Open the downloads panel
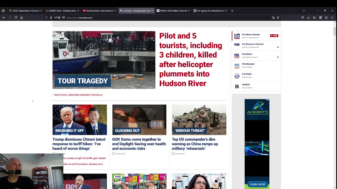Screen dimensions: 337x189 [309, 18]
